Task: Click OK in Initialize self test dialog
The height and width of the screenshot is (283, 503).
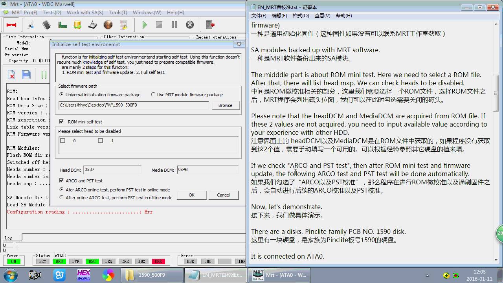Action: [191, 195]
